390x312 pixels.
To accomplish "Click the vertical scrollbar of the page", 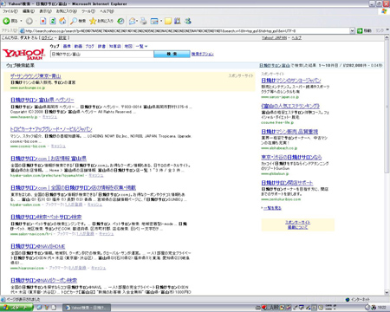I will (x=387, y=107).
